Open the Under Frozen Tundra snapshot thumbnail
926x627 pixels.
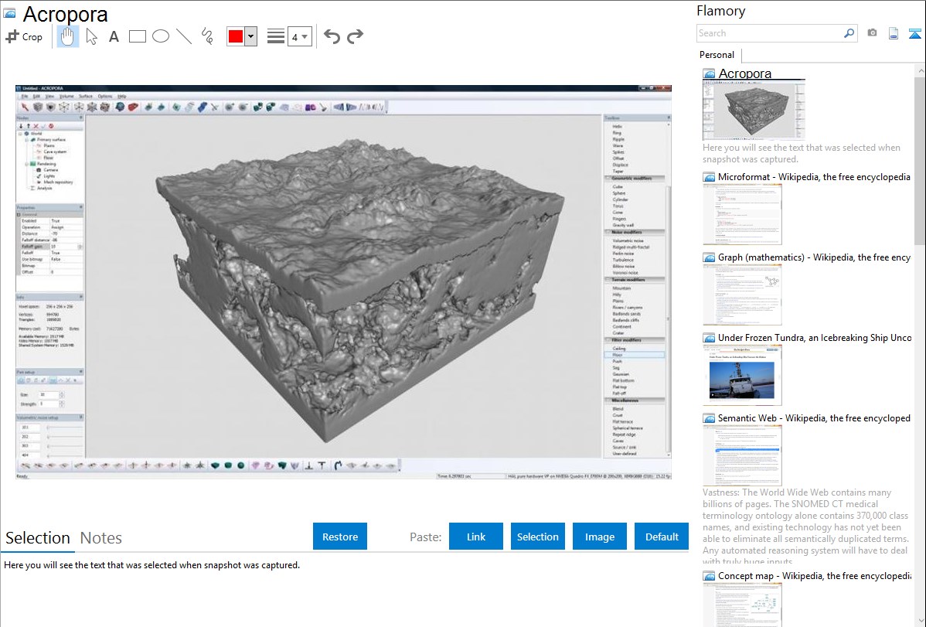click(742, 375)
